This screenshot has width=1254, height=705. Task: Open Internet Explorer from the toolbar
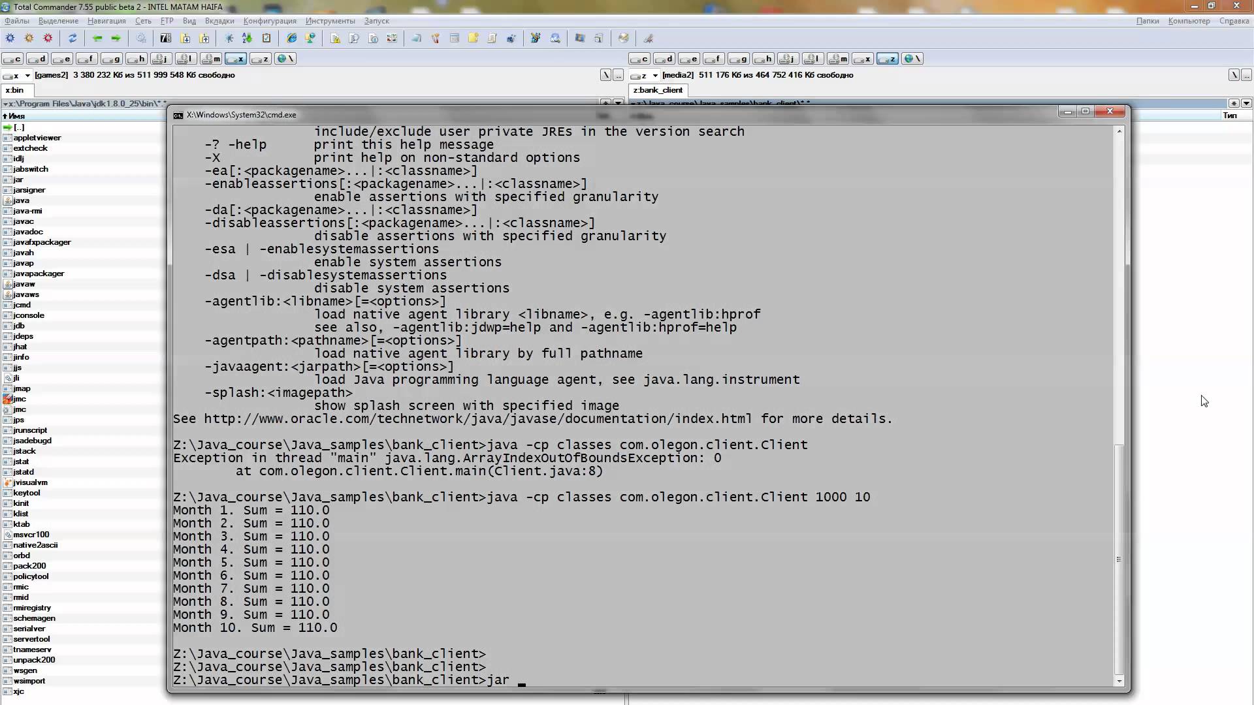tap(291, 39)
